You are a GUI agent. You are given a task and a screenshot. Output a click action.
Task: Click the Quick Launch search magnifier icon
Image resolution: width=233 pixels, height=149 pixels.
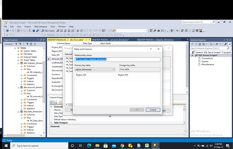(x=214, y=22)
